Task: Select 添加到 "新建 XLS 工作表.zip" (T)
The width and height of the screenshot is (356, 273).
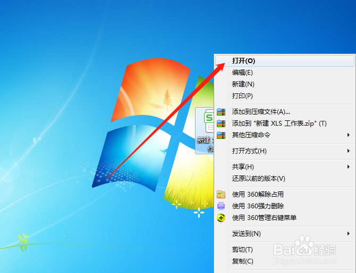Action: (284, 124)
